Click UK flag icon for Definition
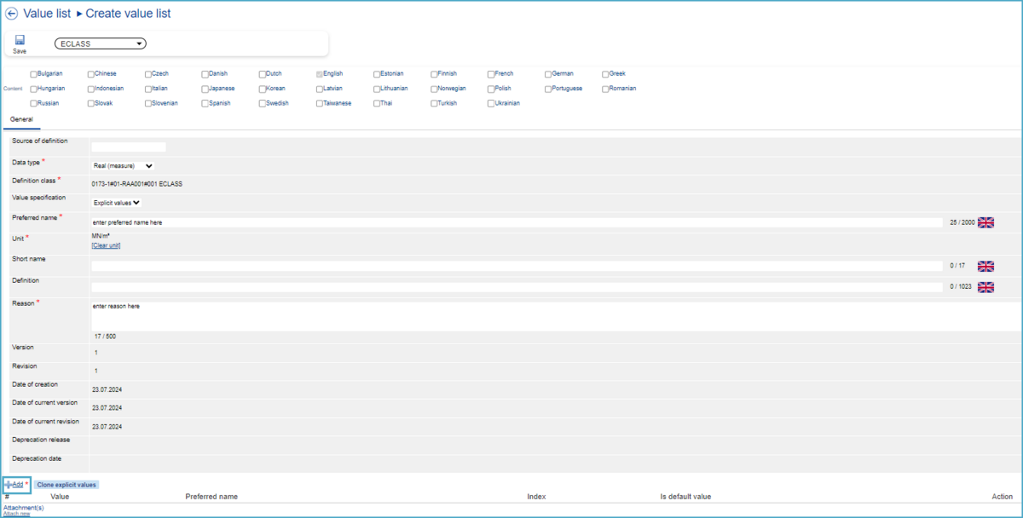 985,287
